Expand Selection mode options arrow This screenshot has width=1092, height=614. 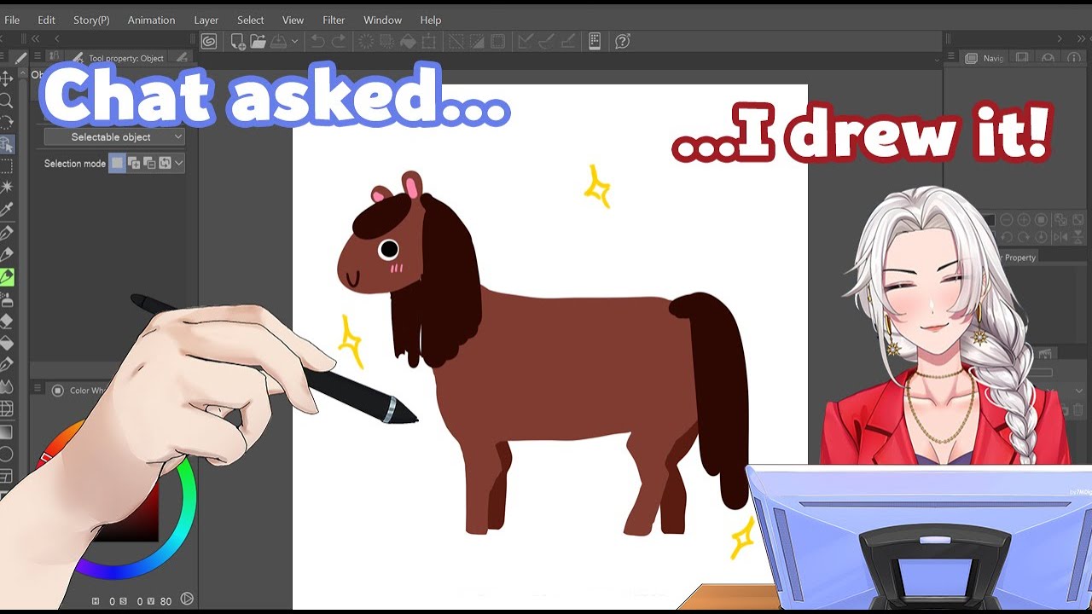tap(178, 163)
